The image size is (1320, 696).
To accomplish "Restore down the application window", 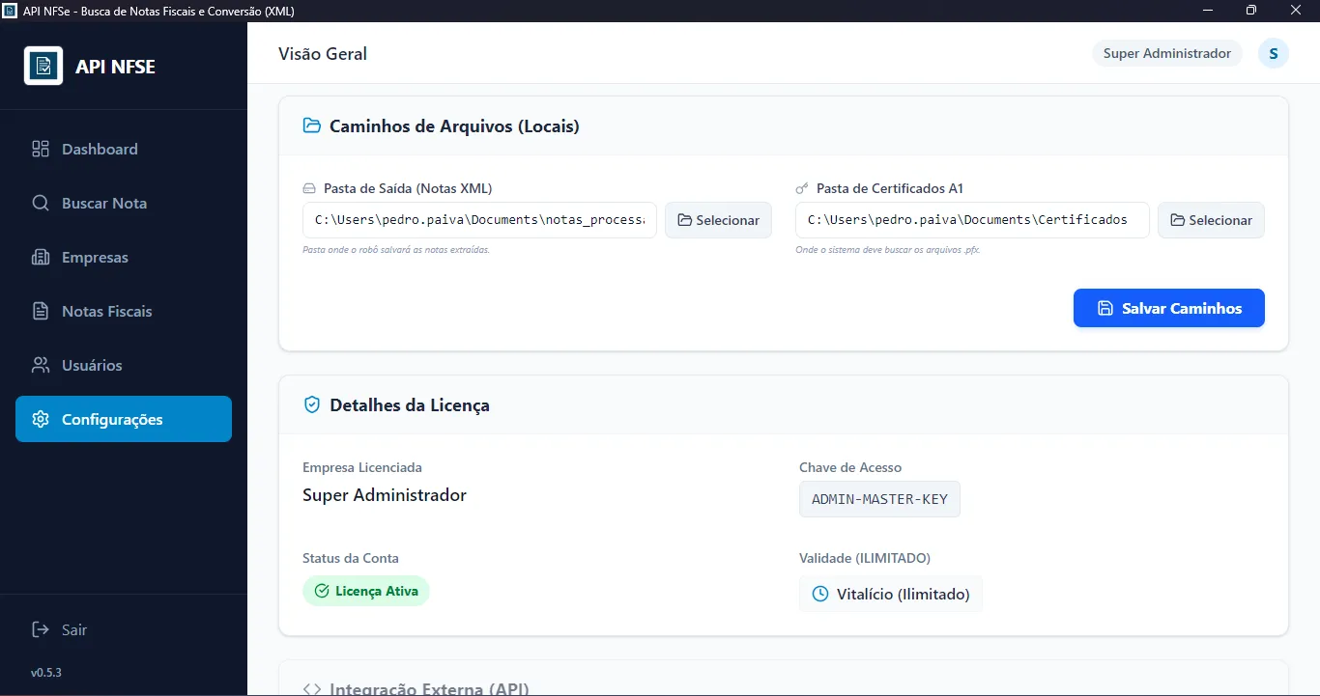I will pos(1251,11).
